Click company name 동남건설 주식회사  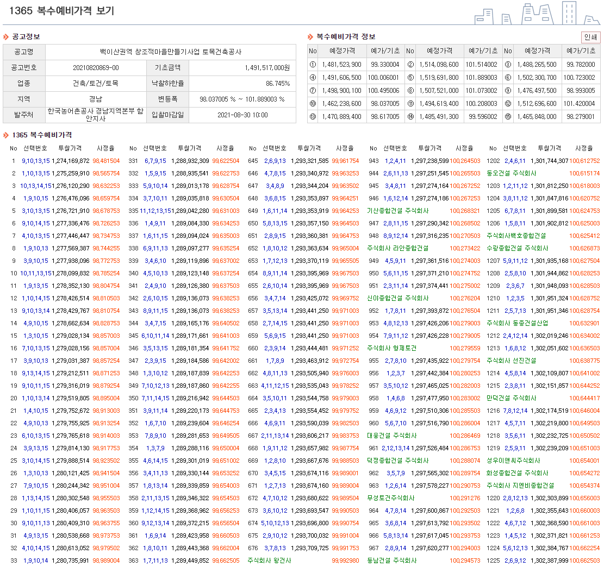(x=392, y=561)
